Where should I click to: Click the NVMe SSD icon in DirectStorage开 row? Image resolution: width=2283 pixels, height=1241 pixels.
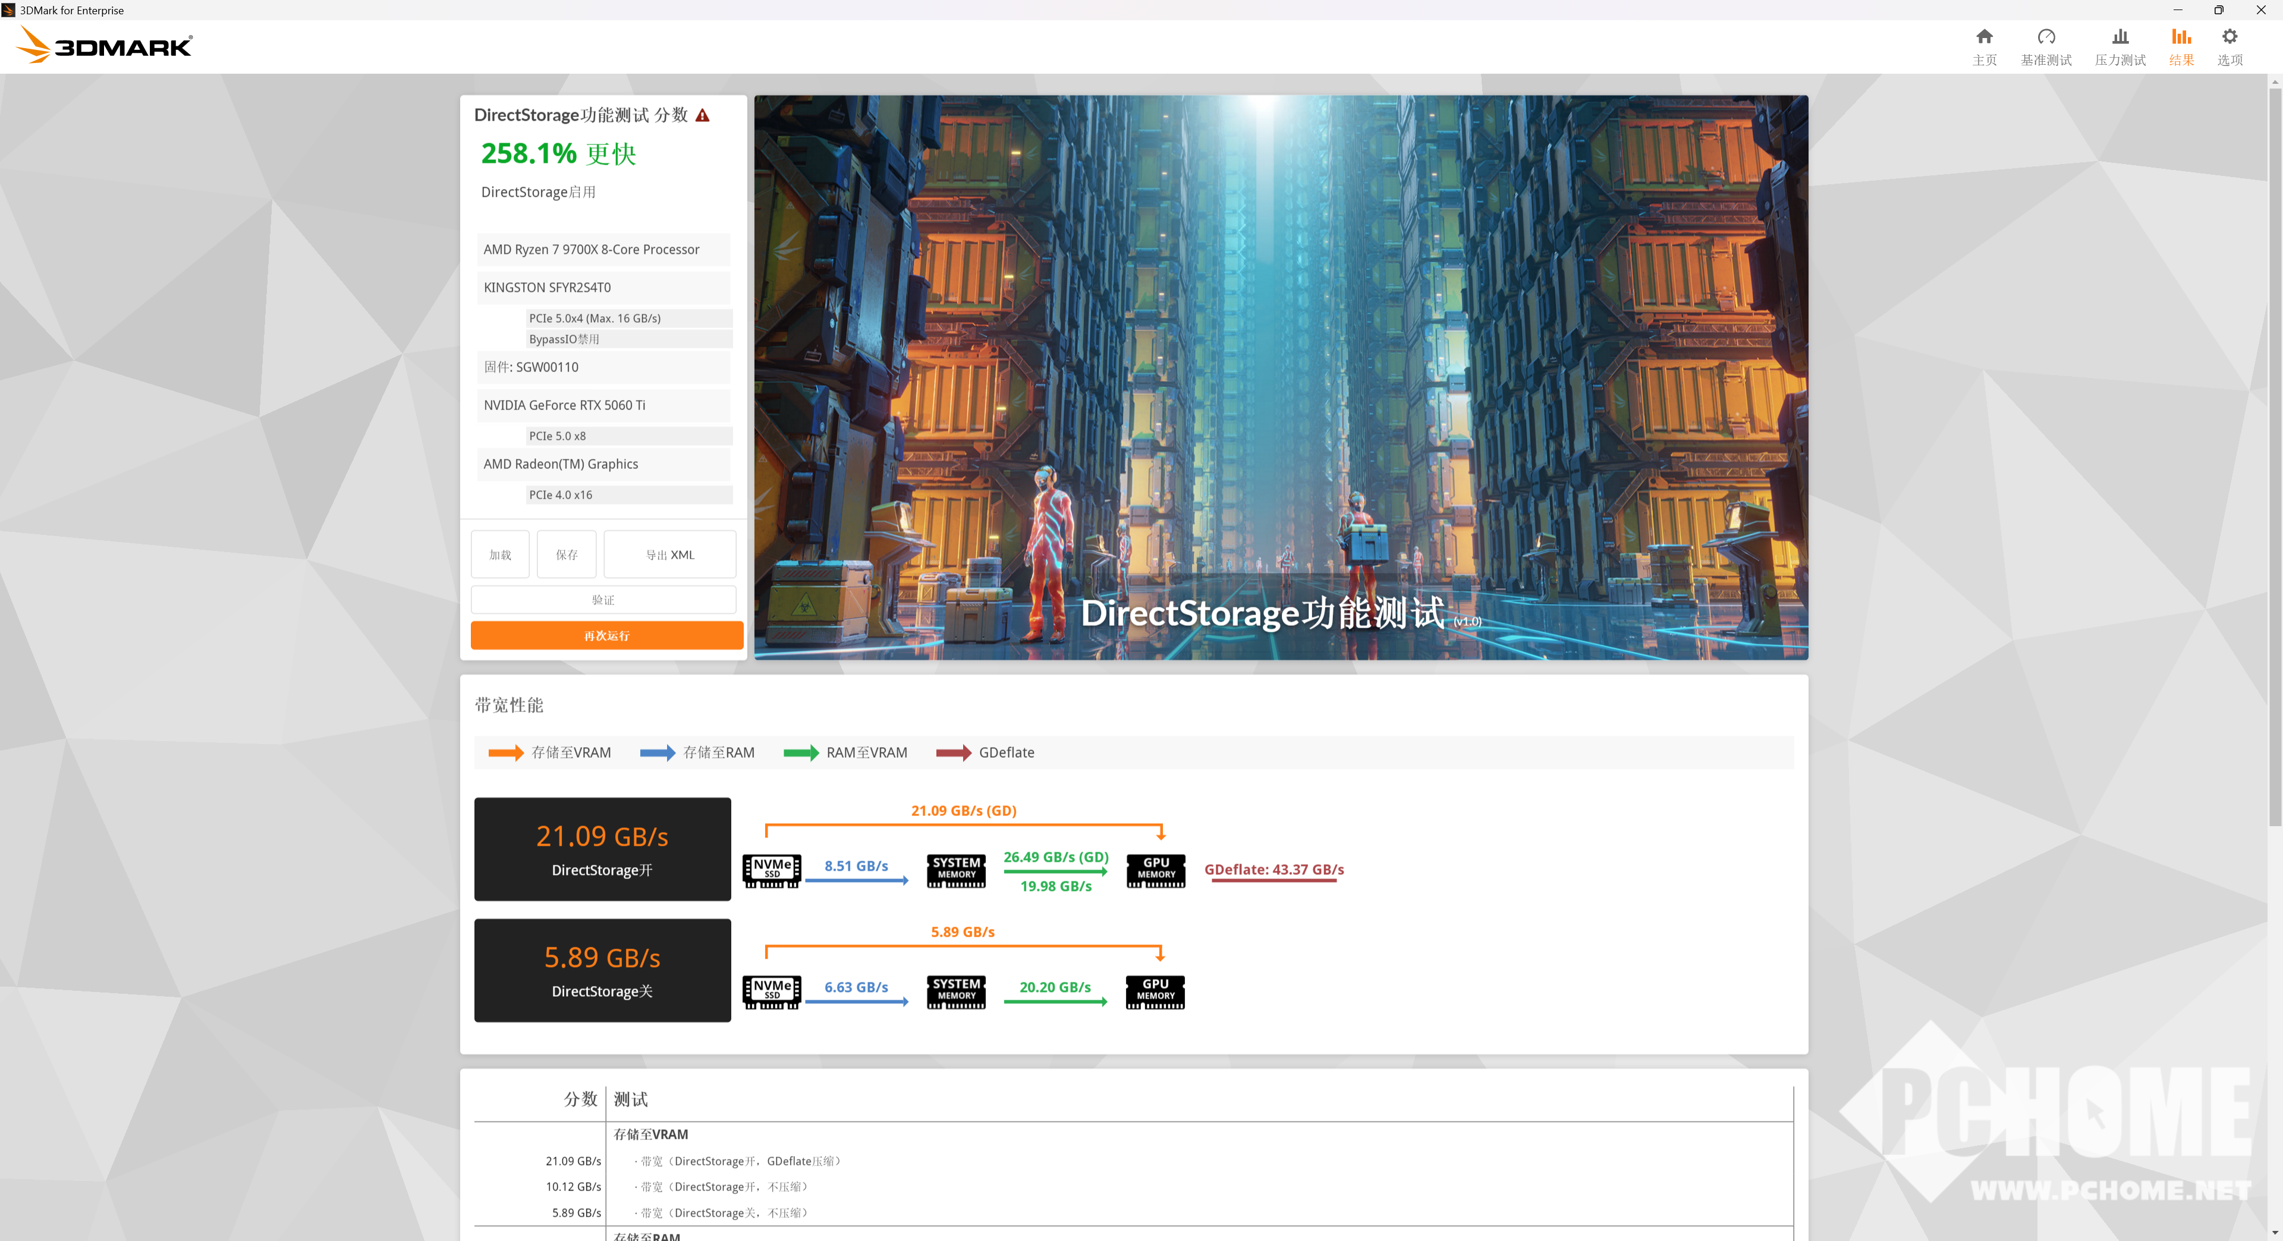point(772,870)
